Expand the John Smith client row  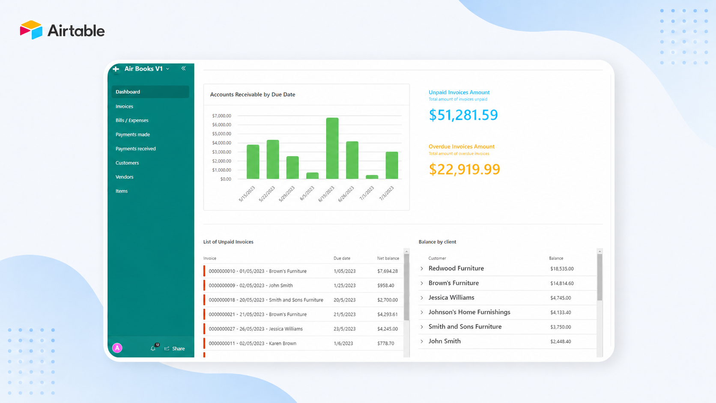[422, 341]
